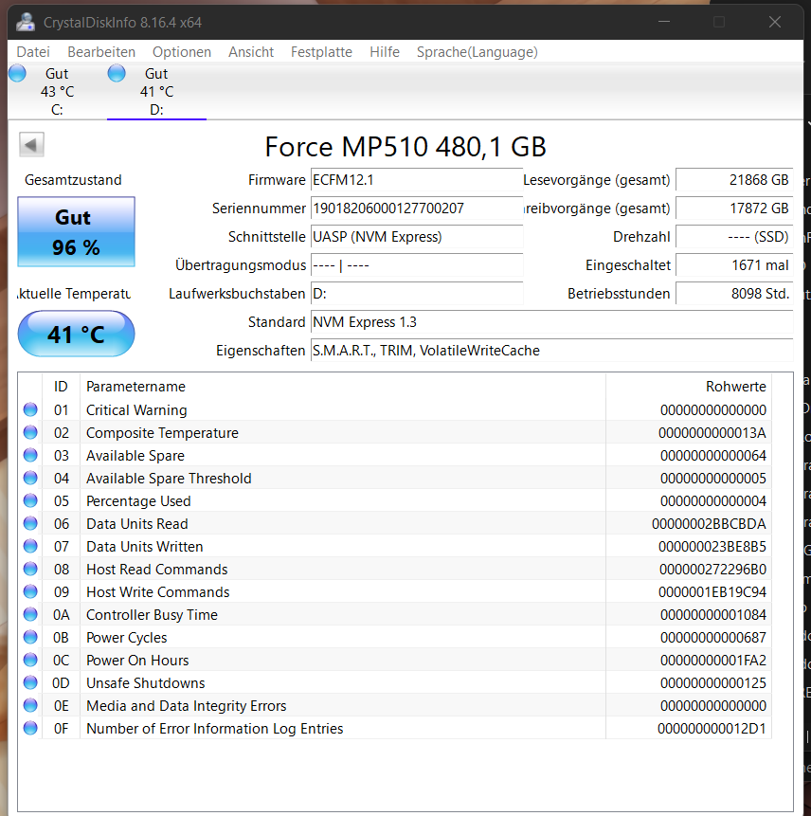Click the Schreibvorgänge value 17872 GB
811x816 pixels.
click(734, 209)
